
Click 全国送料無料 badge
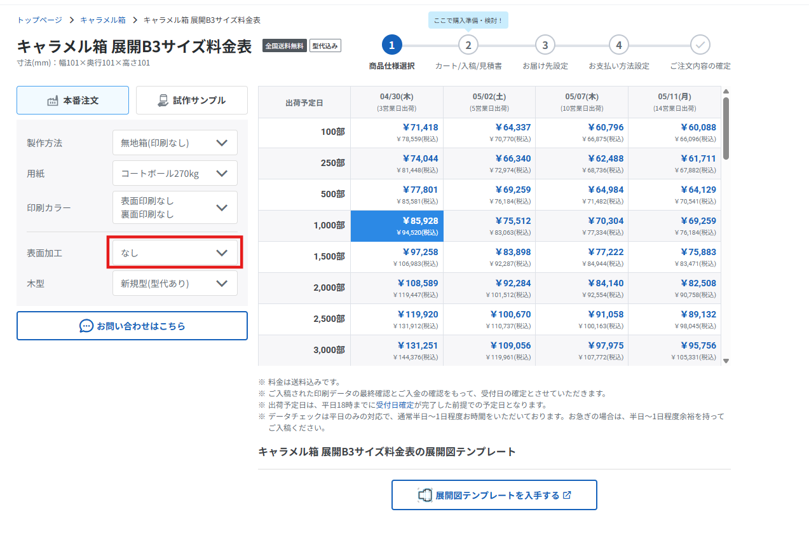point(285,46)
